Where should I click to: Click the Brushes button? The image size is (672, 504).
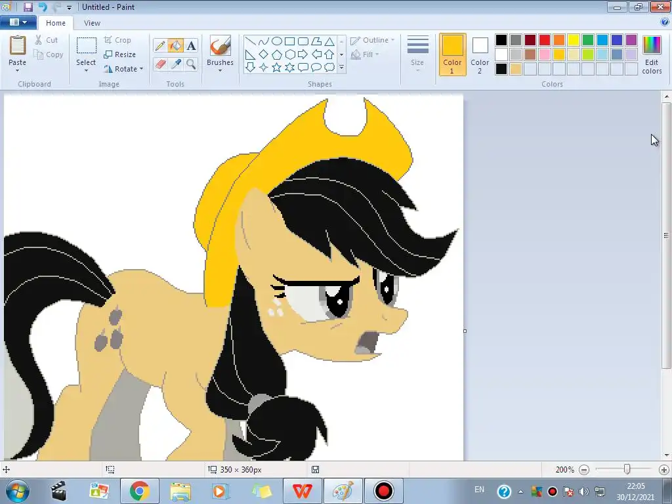(220, 51)
